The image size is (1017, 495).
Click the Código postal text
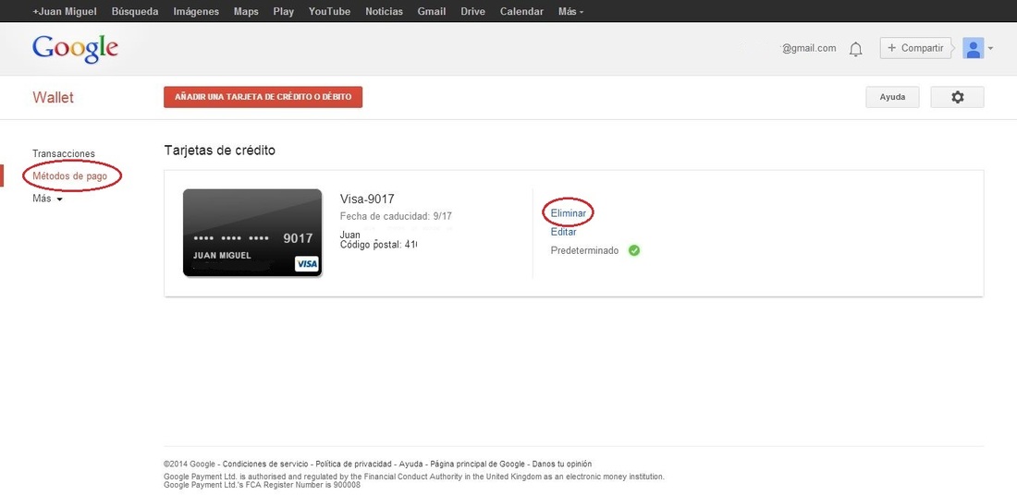(378, 245)
